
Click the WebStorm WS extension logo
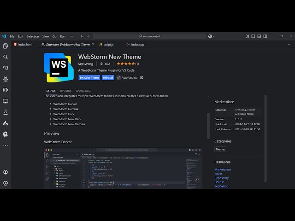coord(59,68)
